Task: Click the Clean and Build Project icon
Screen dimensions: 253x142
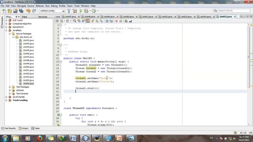Action: [75, 11]
